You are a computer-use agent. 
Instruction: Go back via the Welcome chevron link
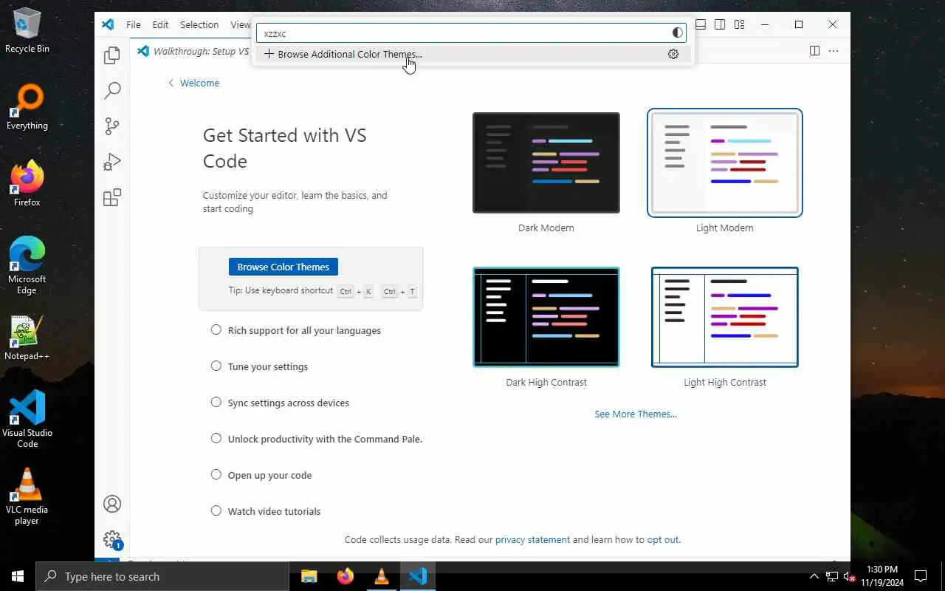(193, 83)
